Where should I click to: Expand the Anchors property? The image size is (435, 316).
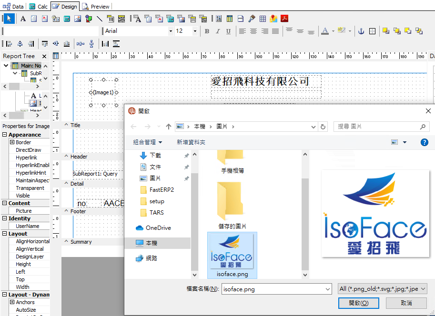[x=12, y=302]
